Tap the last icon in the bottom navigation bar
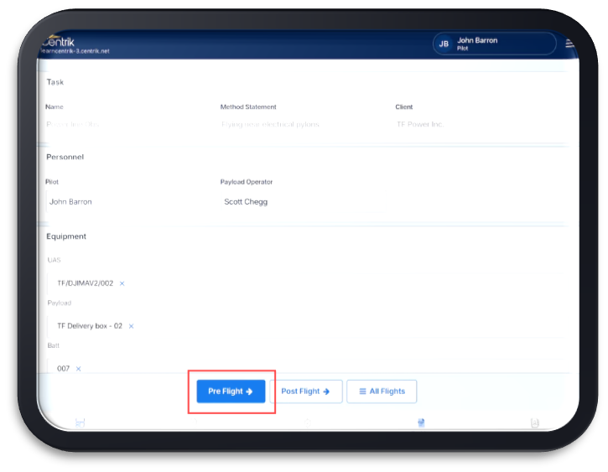The height and width of the screenshot is (472, 608). coord(535,423)
